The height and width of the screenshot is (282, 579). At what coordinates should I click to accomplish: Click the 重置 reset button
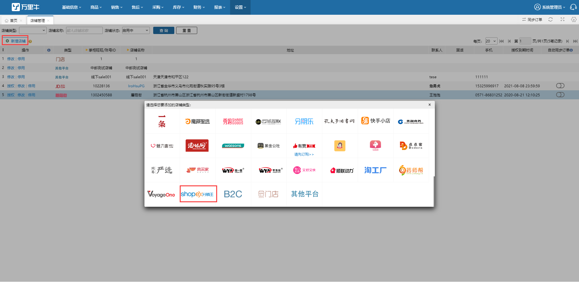pos(187,30)
